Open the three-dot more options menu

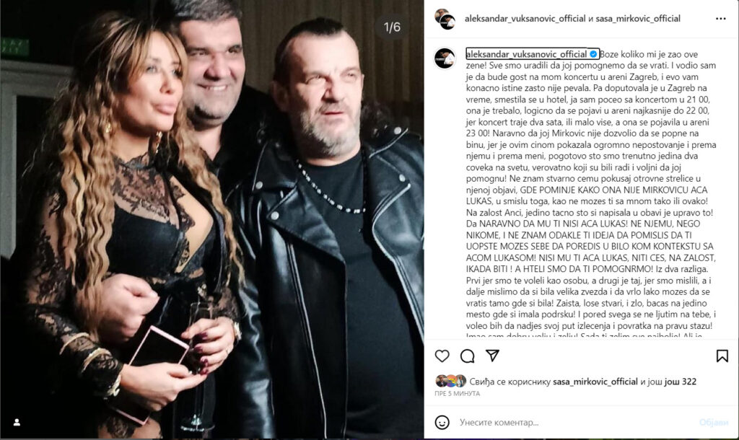click(721, 19)
